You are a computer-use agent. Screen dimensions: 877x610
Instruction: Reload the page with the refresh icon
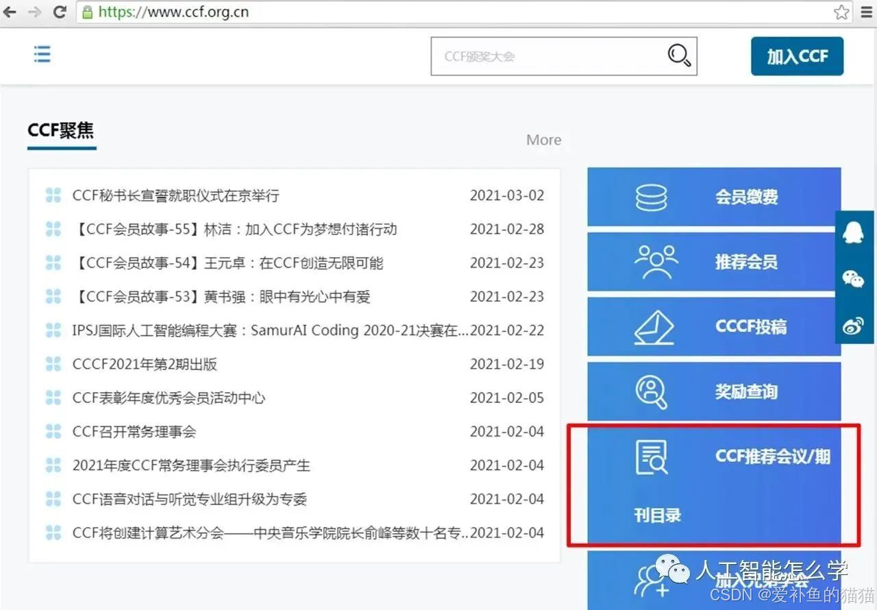pyautogui.click(x=60, y=12)
